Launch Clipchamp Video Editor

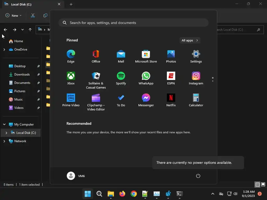[96, 102]
